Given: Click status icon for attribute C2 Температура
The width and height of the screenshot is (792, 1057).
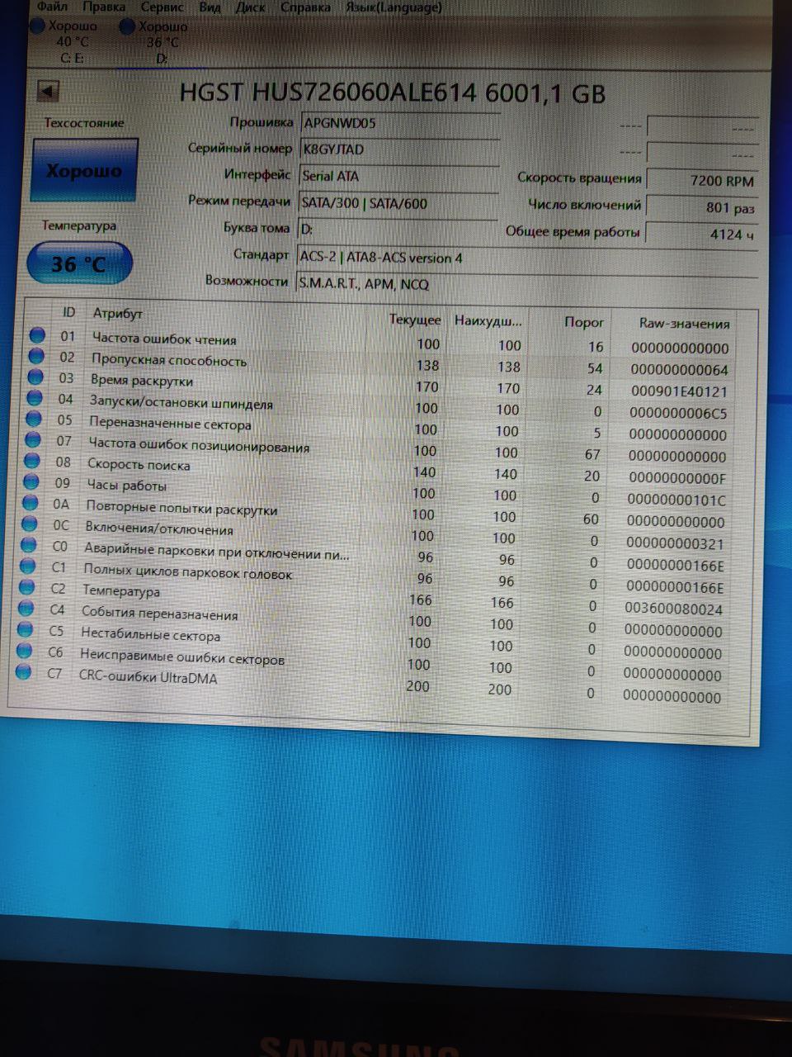Looking at the screenshot, I should point(27,588).
